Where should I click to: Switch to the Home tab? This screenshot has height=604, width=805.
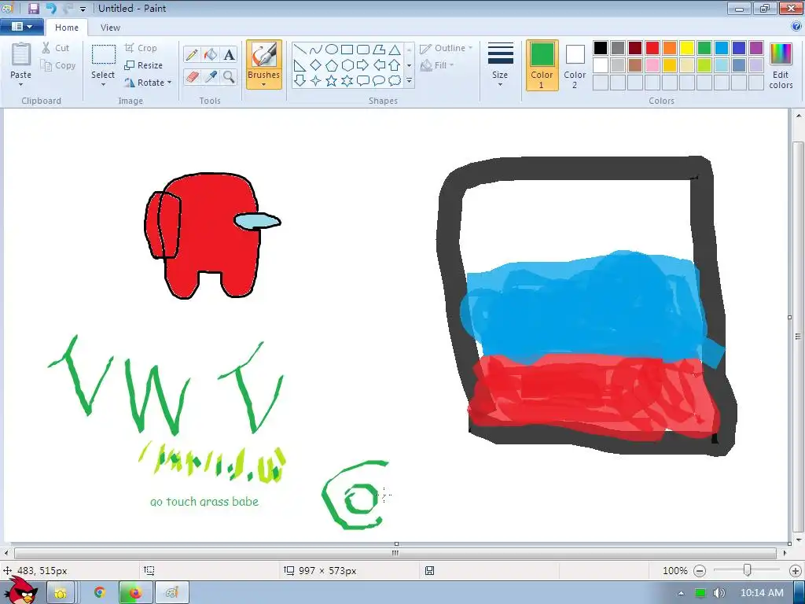pos(67,28)
